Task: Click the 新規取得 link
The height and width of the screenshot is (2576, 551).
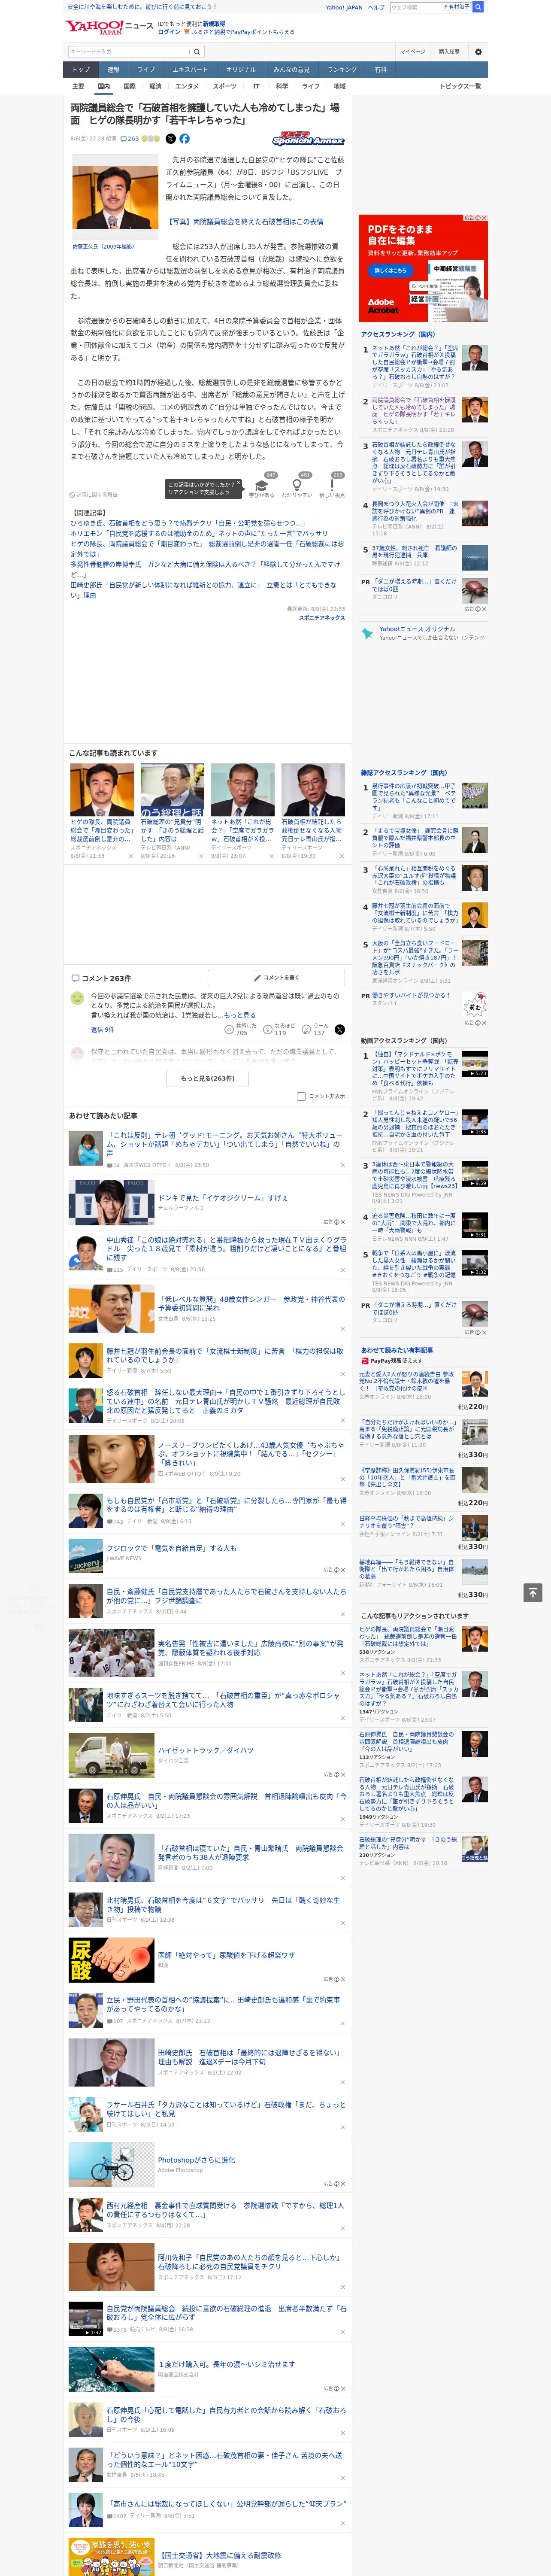Action: [x=214, y=23]
